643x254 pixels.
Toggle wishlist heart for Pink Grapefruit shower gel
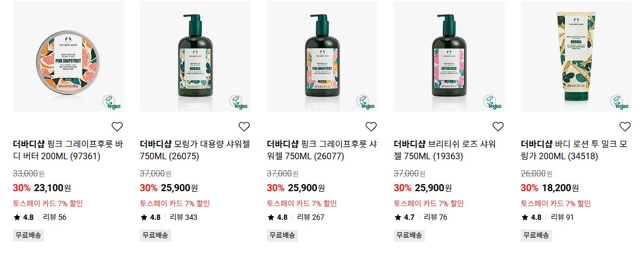(x=371, y=127)
